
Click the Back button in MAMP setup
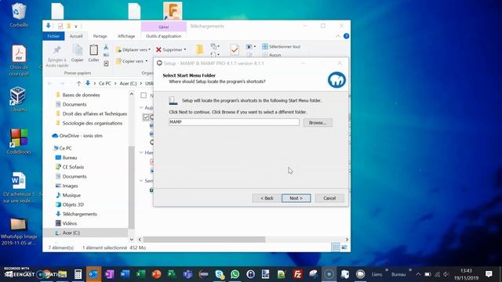pos(267,198)
